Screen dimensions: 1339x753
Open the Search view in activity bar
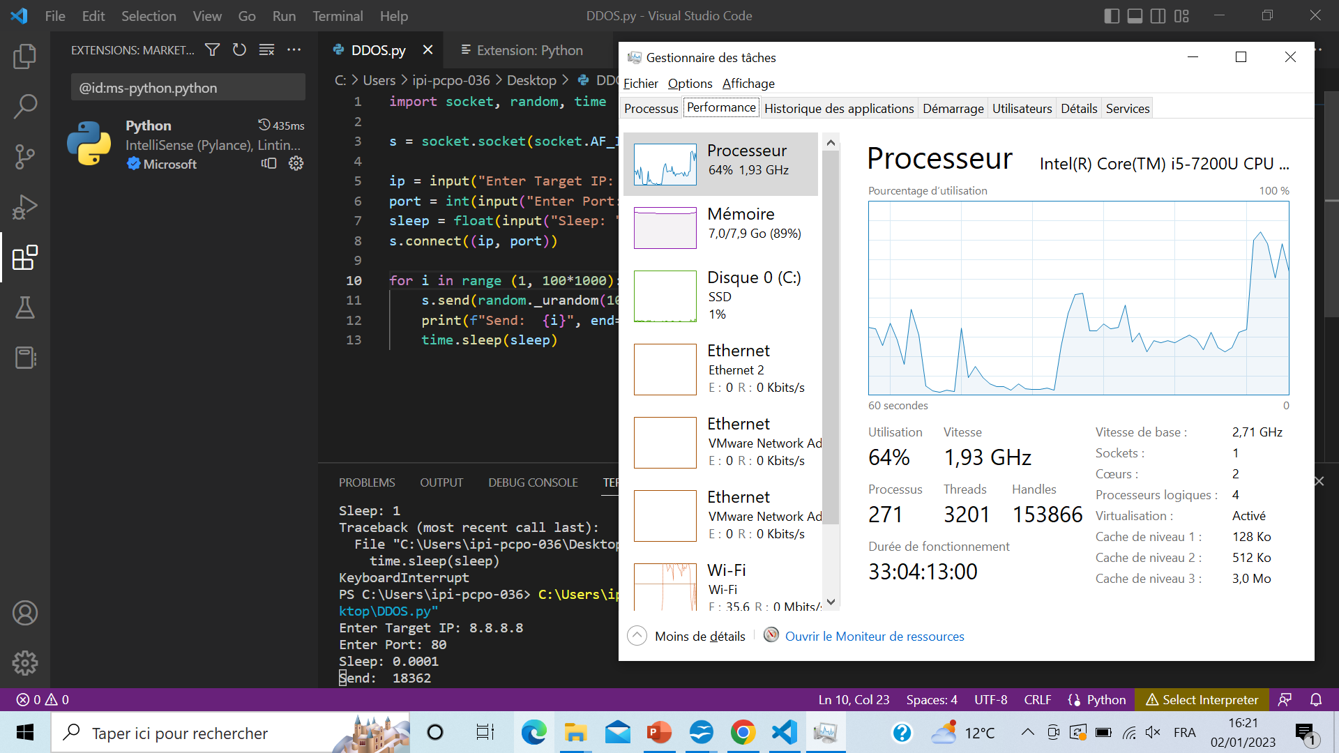tap(25, 106)
